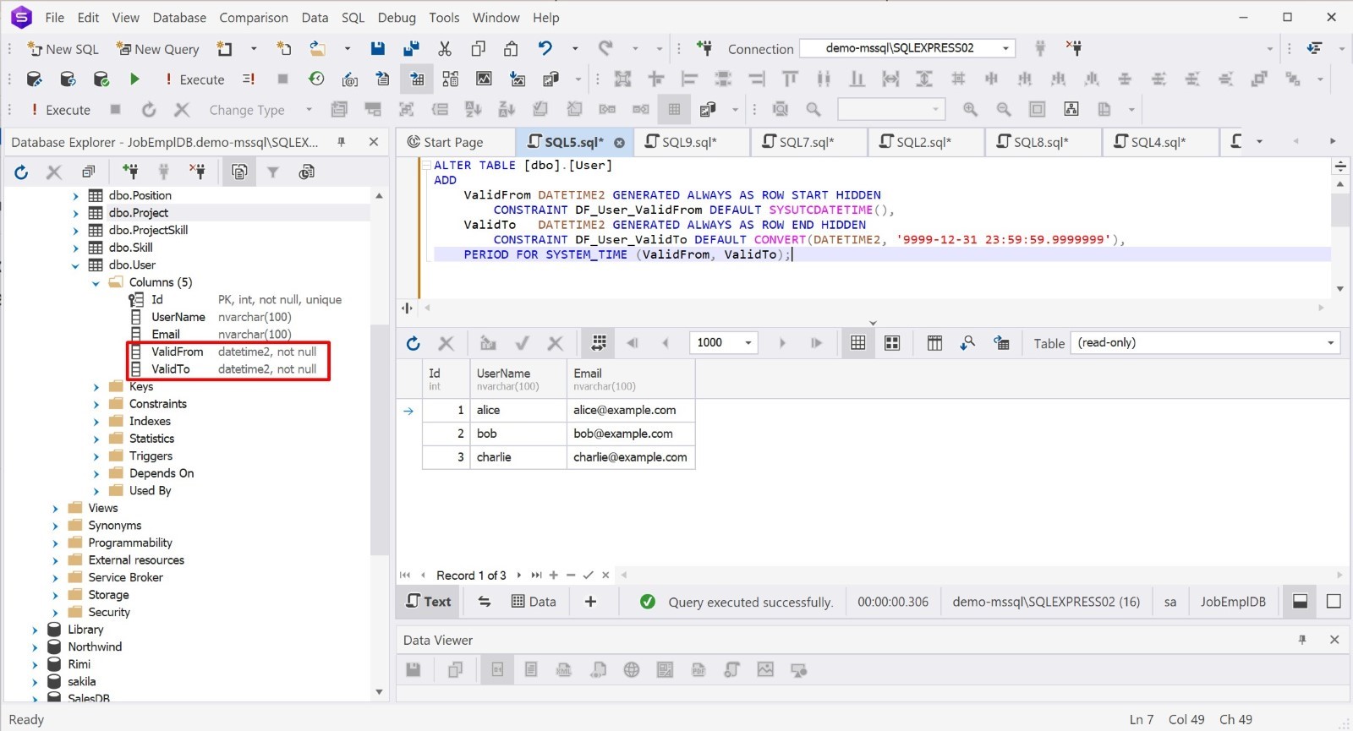Click the Copy icon in the main toolbar
Image resolution: width=1353 pixels, height=731 pixels.
(479, 48)
